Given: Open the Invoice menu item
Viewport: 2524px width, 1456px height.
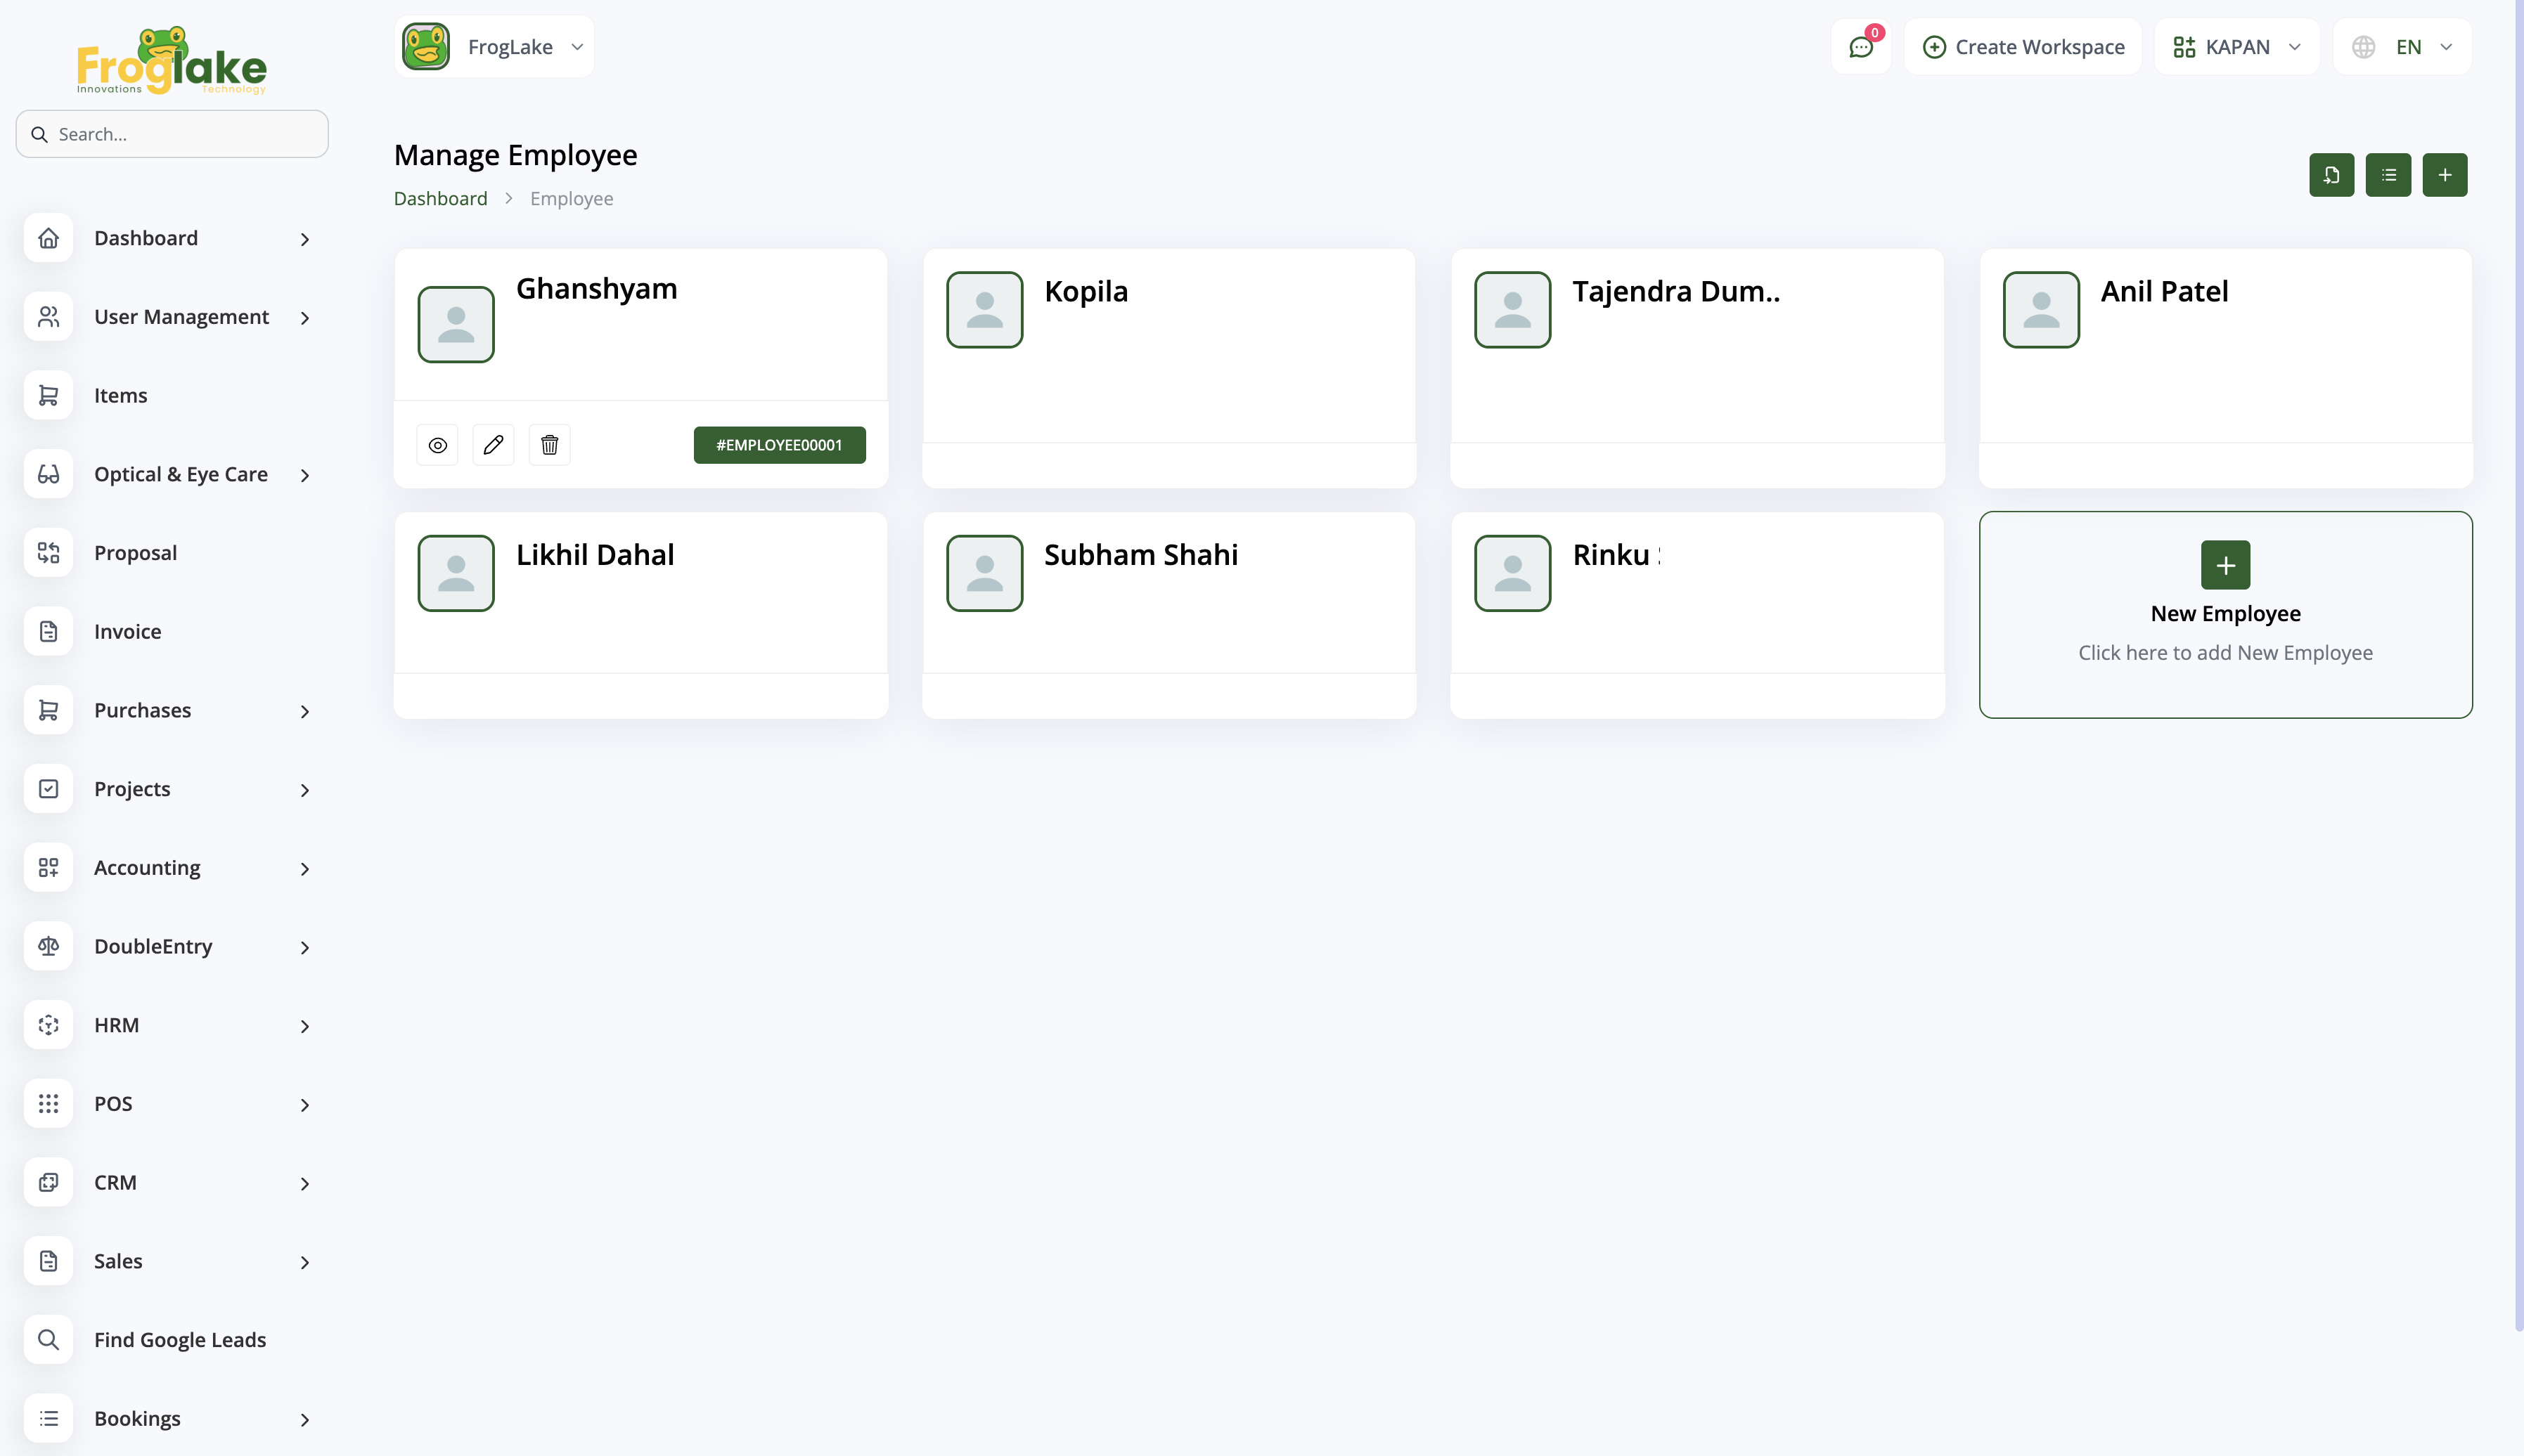Looking at the screenshot, I should pyautogui.click(x=127, y=631).
